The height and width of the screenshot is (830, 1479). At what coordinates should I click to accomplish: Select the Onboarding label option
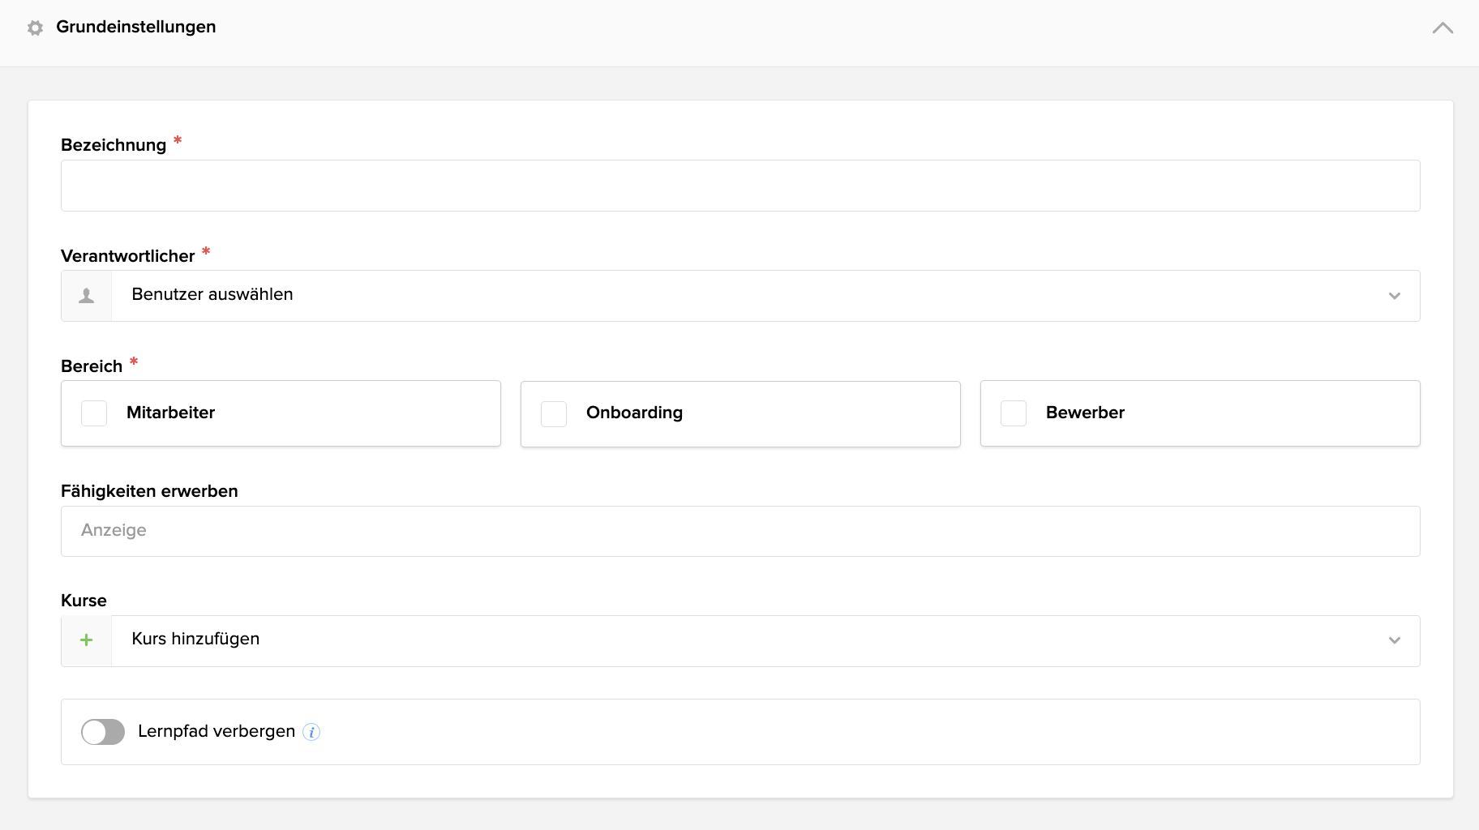click(634, 413)
